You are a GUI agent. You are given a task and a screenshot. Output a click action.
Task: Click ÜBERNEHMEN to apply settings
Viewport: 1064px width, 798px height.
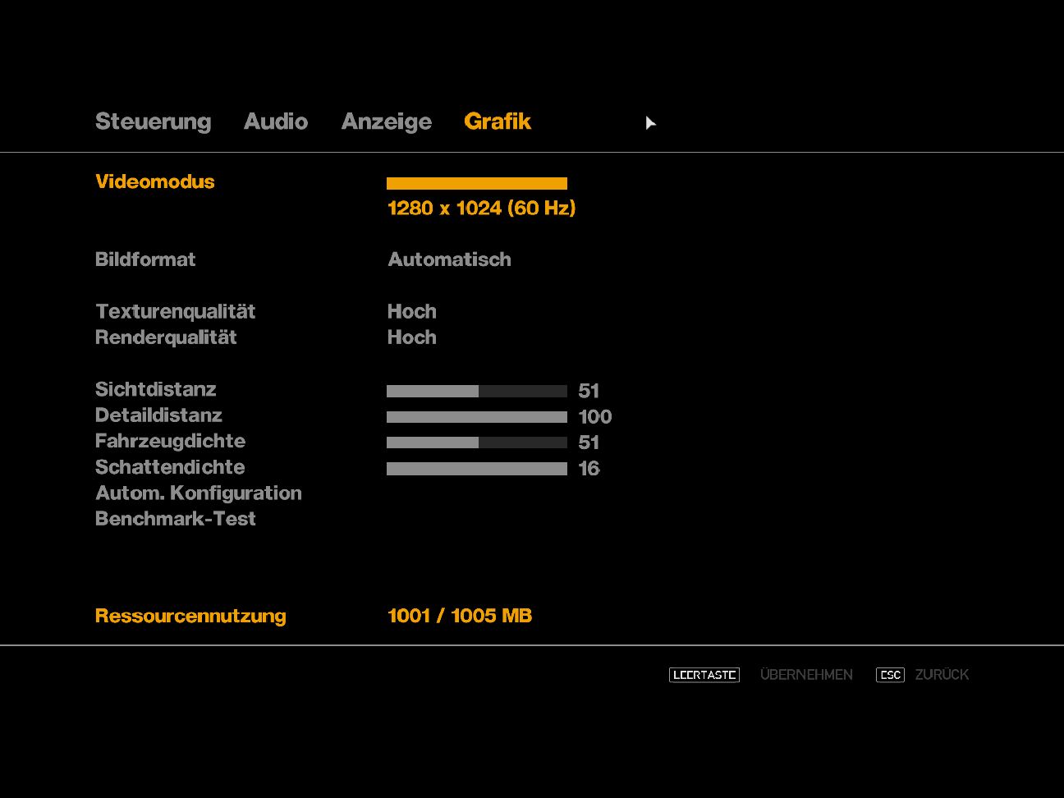pos(806,674)
